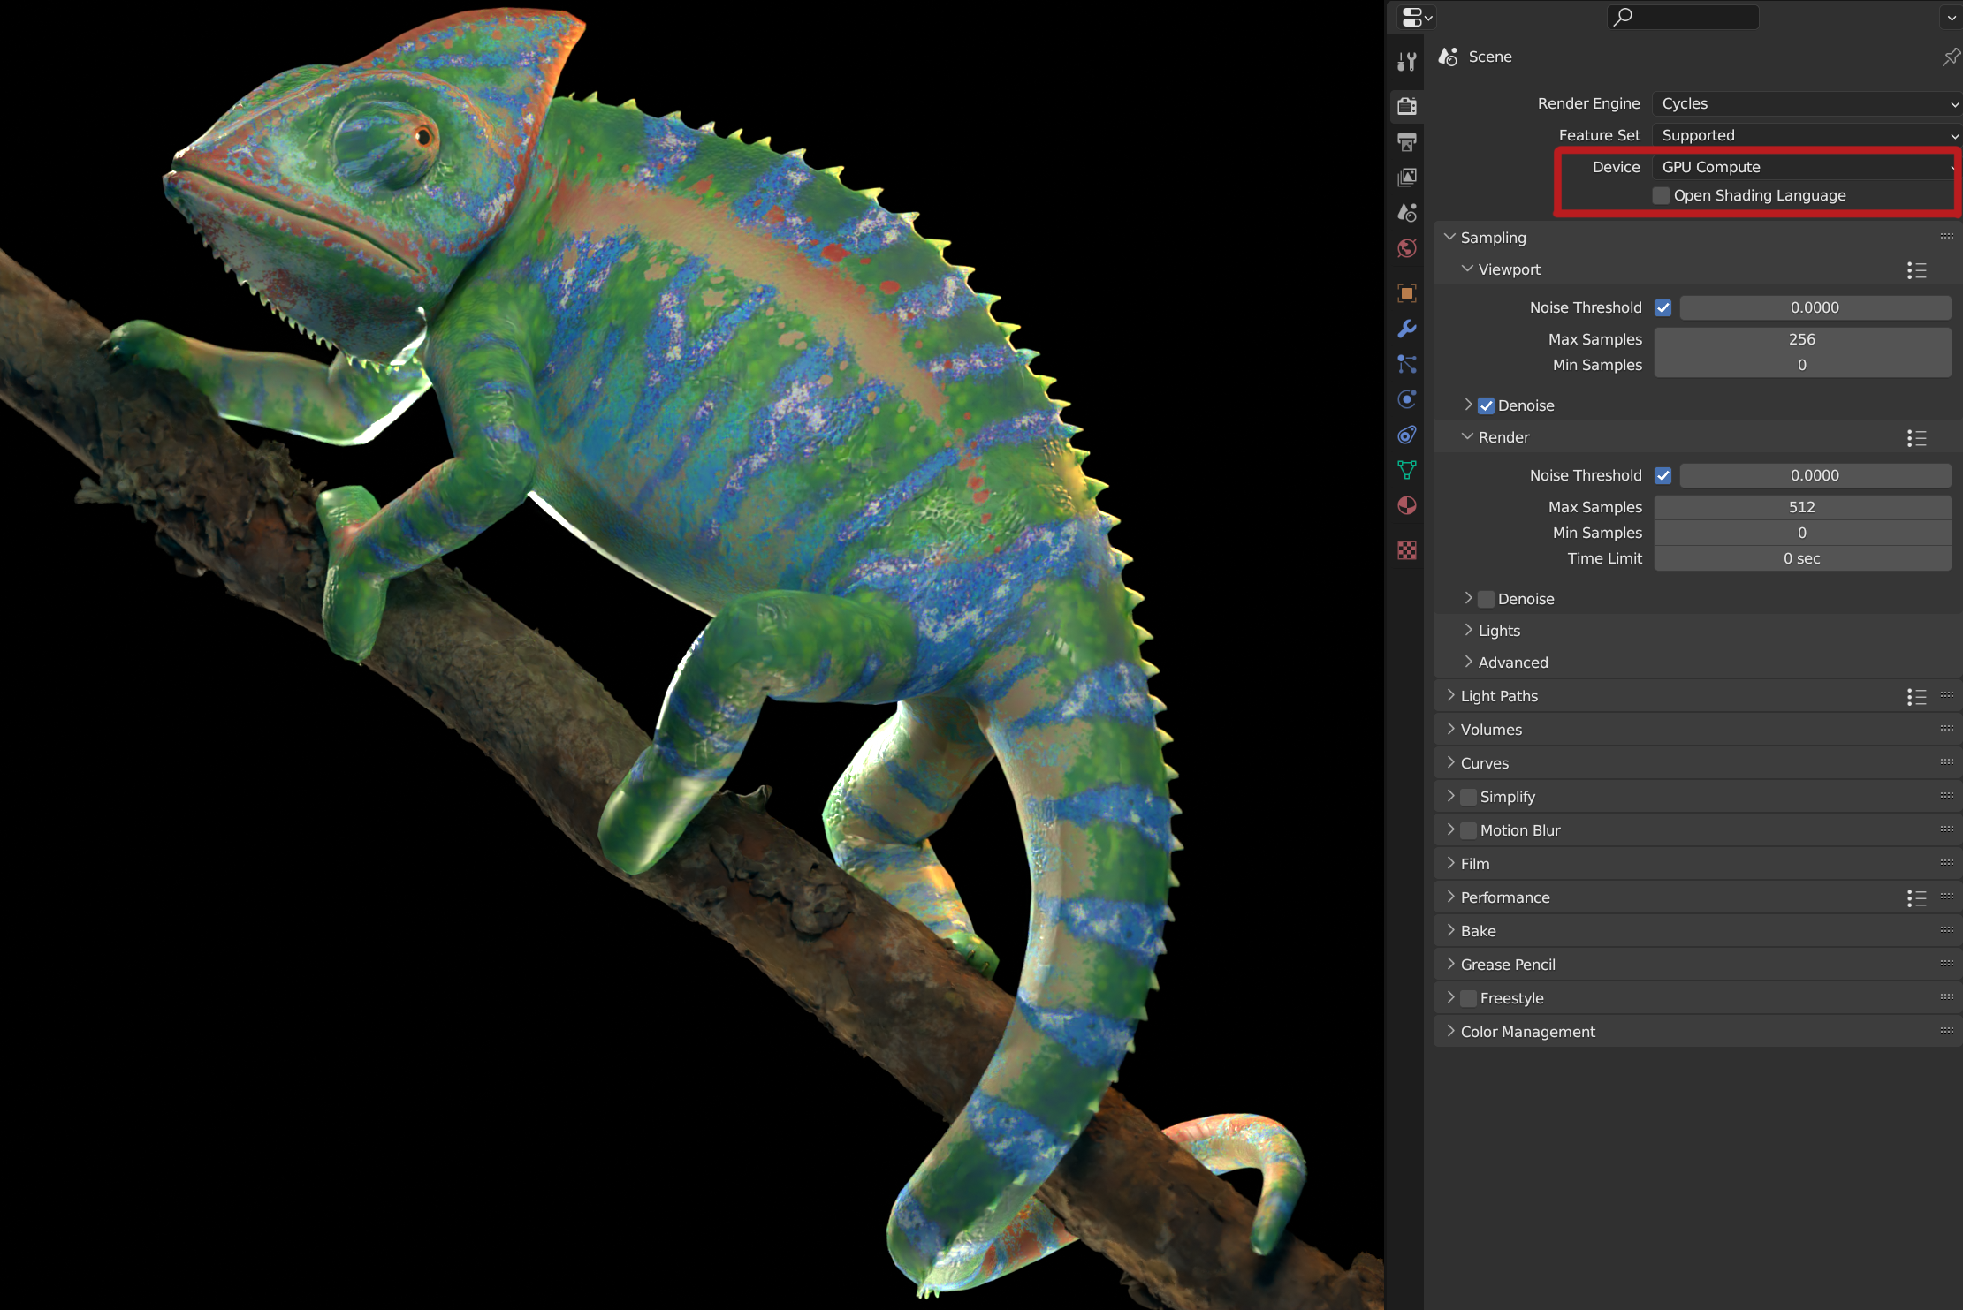The image size is (1963, 1310).
Task: Disable Viewport Denoise checkbox
Action: tap(1487, 405)
